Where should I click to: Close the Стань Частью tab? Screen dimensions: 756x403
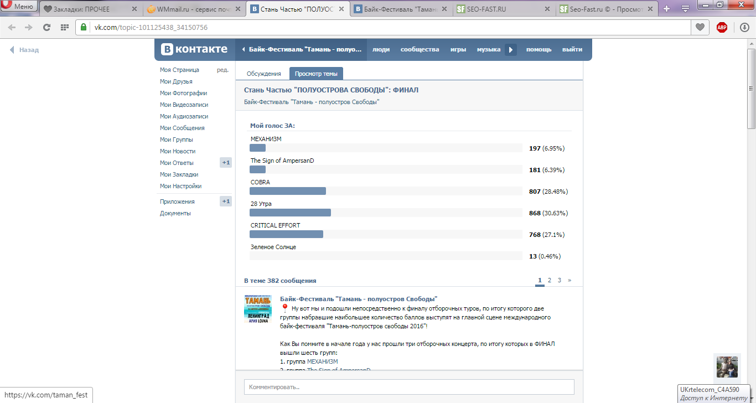click(341, 9)
